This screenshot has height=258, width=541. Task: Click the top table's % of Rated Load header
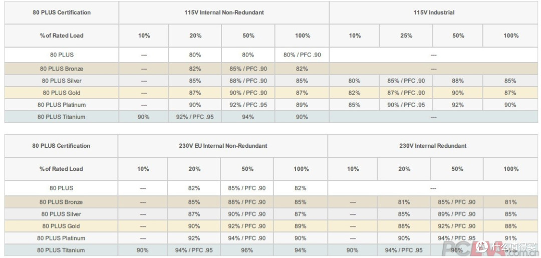tap(62, 36)
